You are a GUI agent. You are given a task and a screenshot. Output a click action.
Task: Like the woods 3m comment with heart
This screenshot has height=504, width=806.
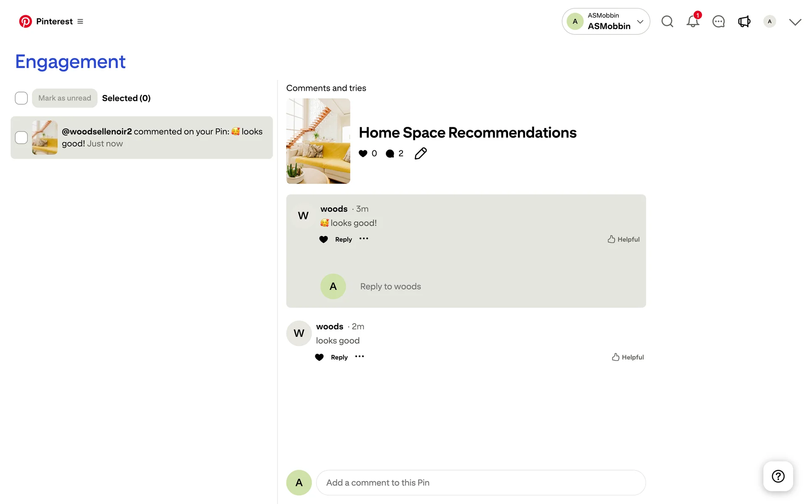tap(323, 239)
